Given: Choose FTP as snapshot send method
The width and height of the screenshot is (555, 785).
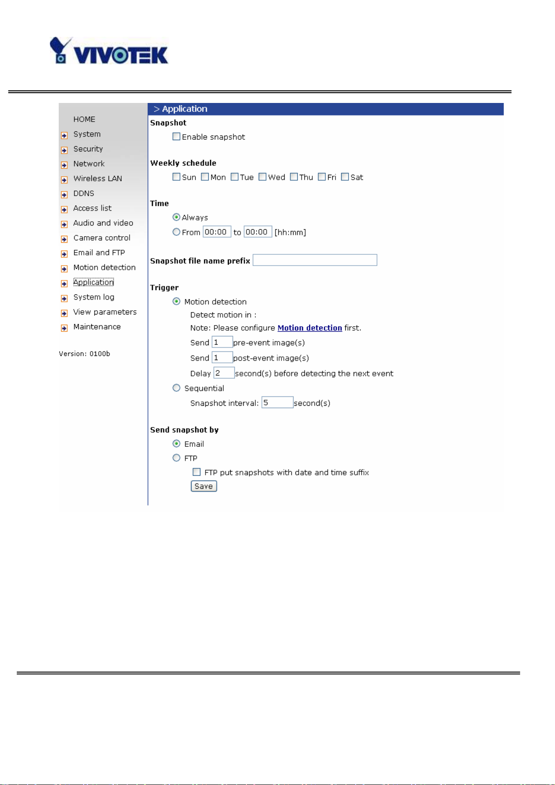Looking at the screenshot, I should 176,458.
